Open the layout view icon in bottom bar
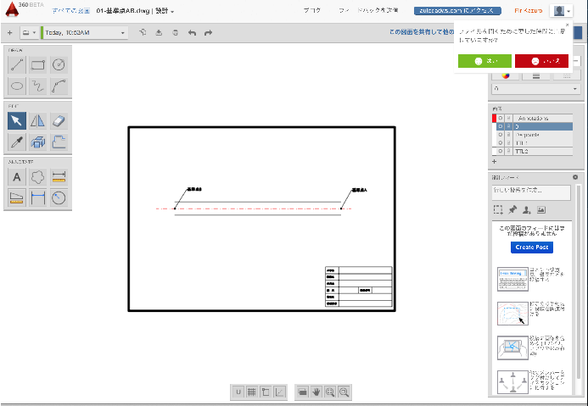This screenshot has height=406, width=588. click(302, 392)
